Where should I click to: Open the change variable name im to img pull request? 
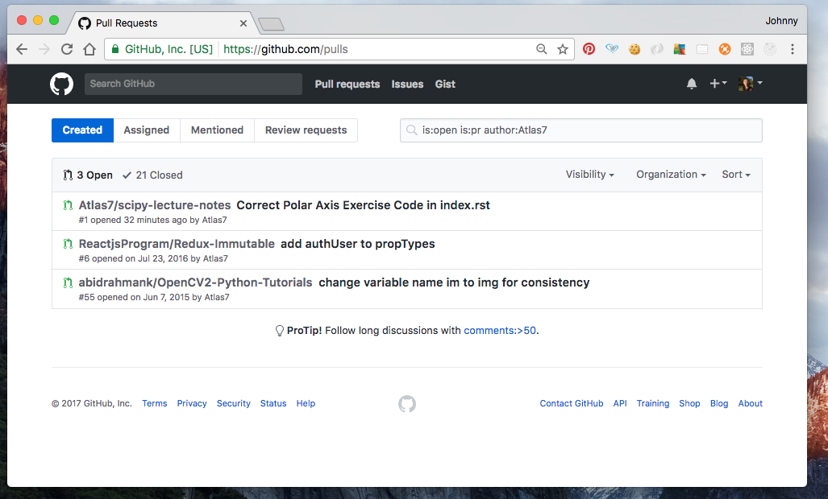coord(454,282)
